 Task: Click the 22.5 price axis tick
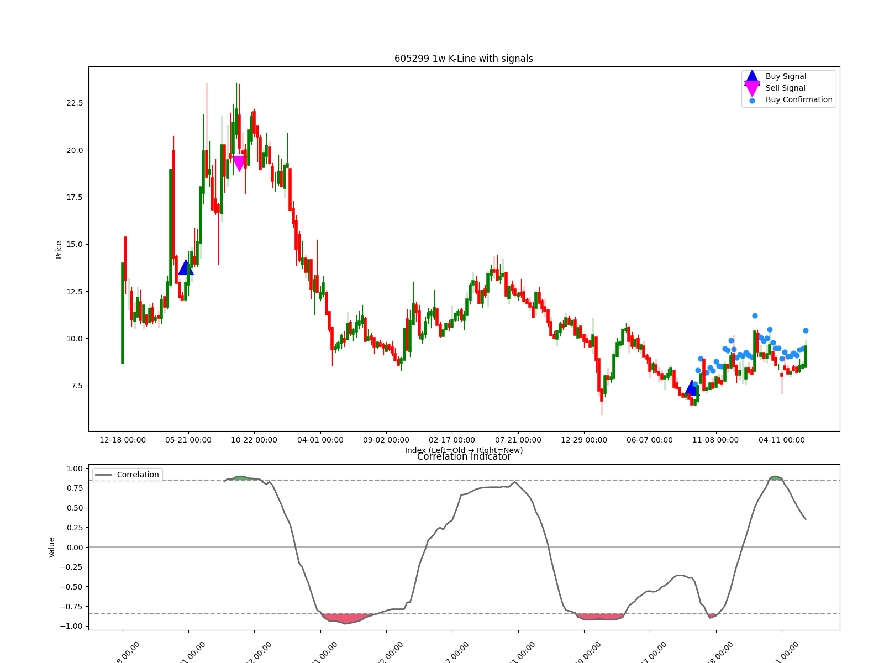pyautogui.click(x=74, y=103)
